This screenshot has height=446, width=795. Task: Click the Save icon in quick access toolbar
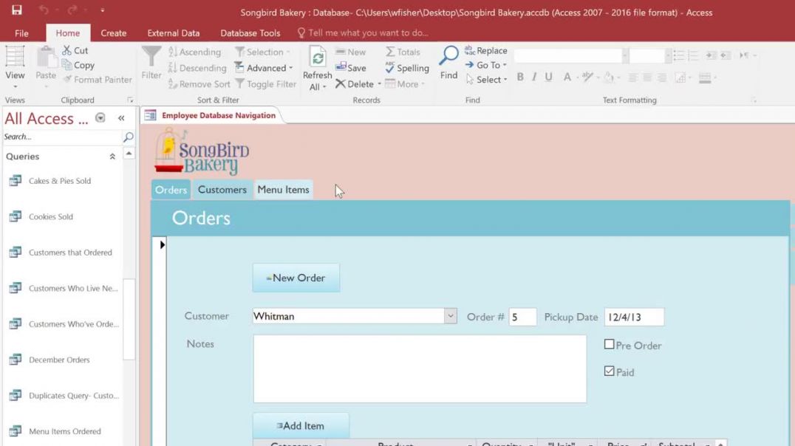pos(17,10)
